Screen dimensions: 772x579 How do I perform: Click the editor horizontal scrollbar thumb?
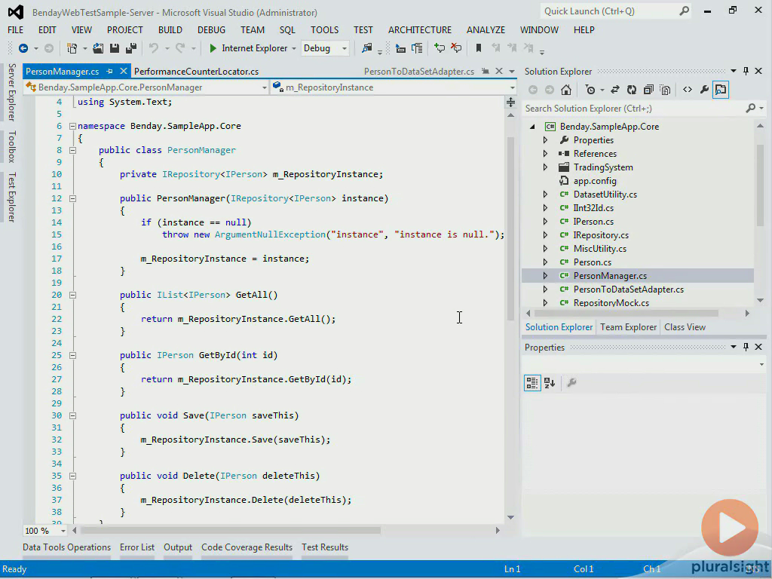coord(231,530)
